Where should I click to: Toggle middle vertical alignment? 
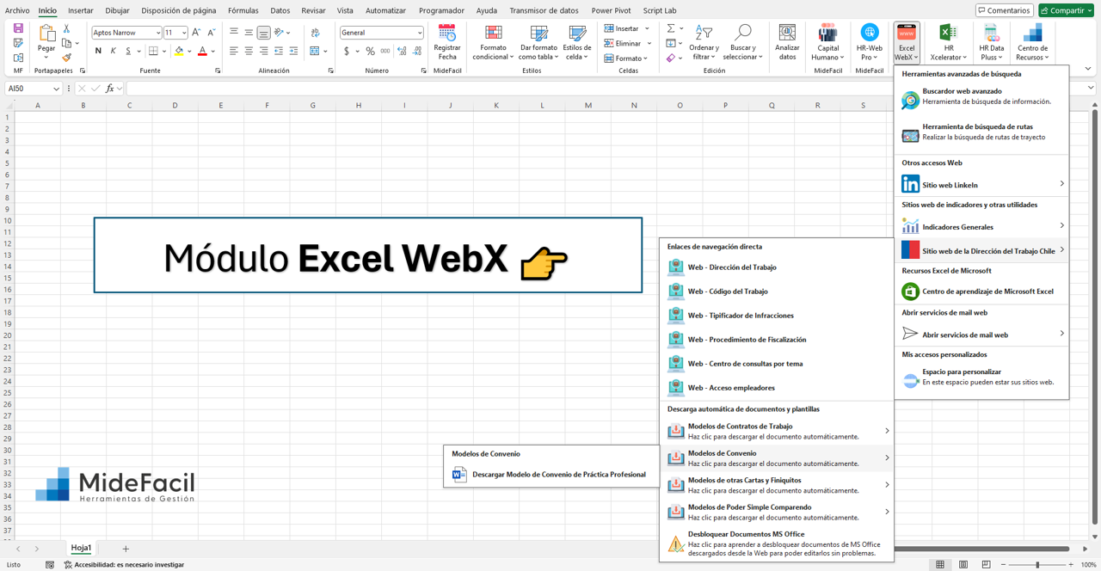click(x=249, y=33)
